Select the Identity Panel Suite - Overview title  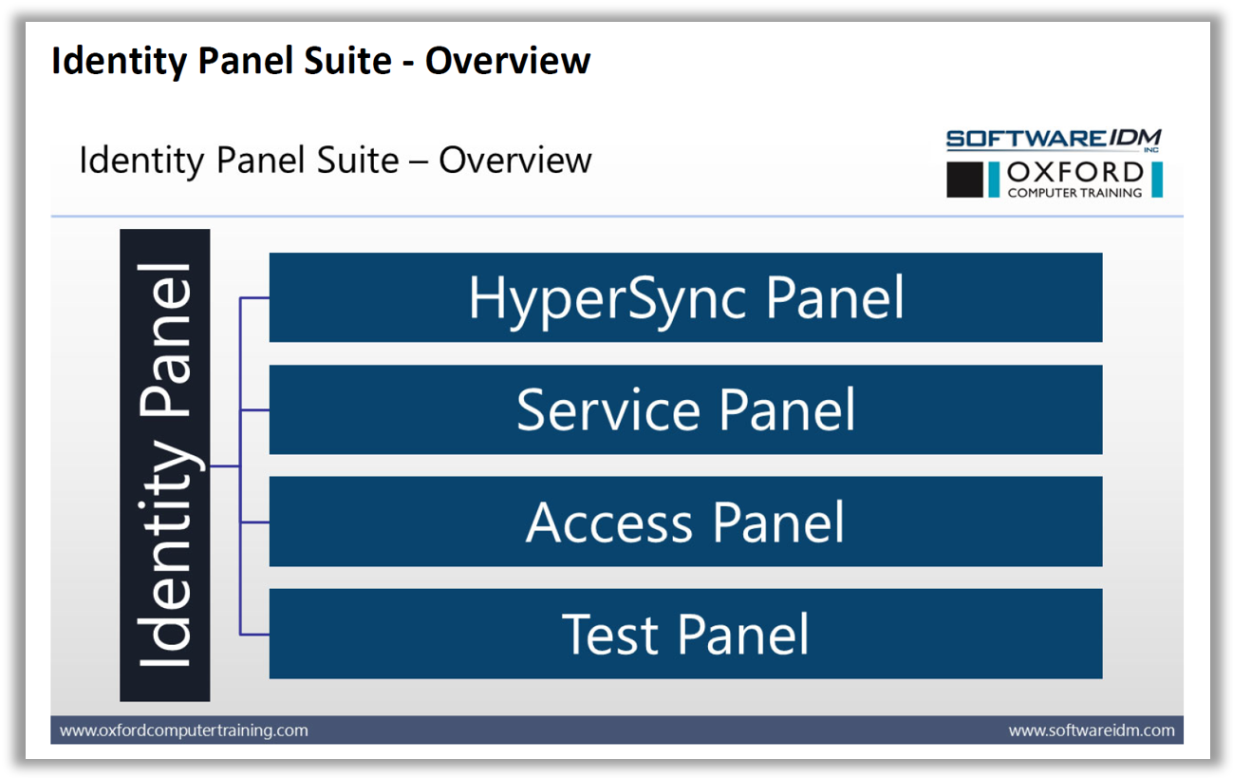tap(321, 60)
